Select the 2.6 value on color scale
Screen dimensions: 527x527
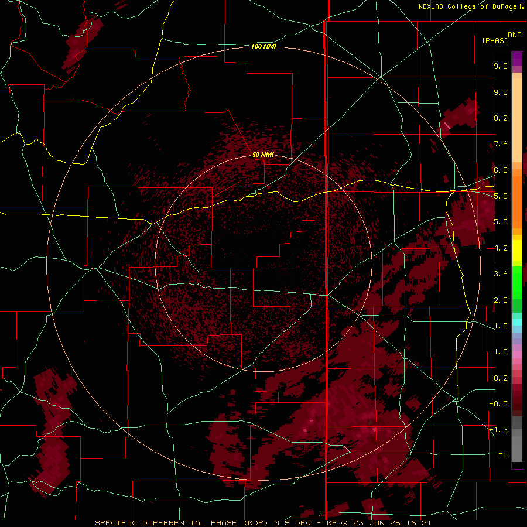tap(501, 300)
